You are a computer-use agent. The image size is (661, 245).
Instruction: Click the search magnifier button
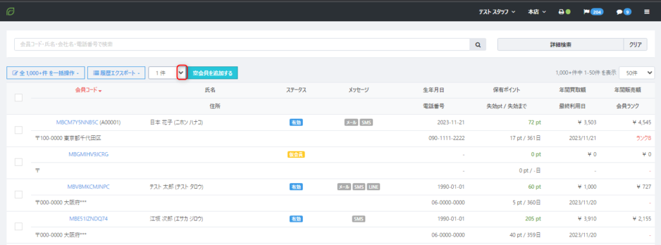478,44
